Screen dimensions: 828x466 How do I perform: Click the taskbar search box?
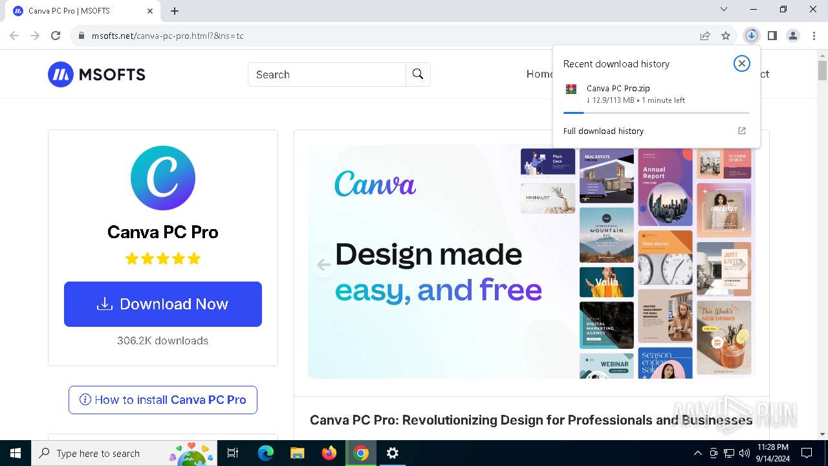(x=125, y=453)
